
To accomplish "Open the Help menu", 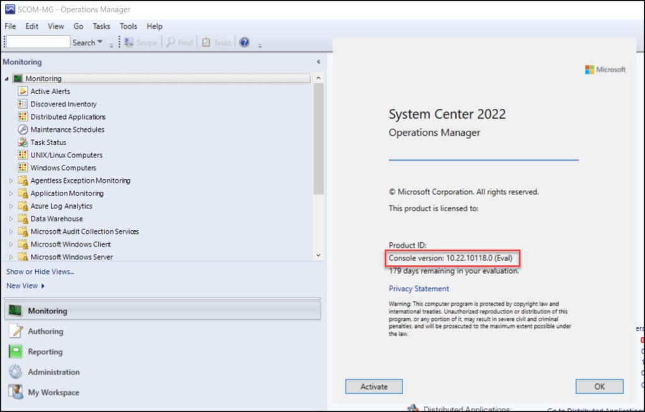I will pyautogui.click(x=154, y=26).
